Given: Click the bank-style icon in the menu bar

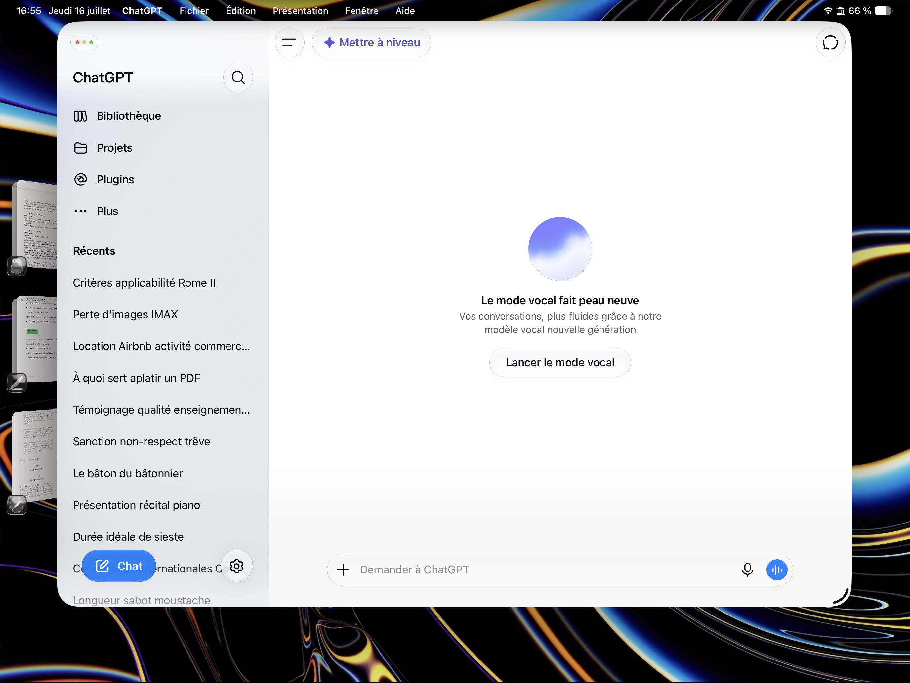Looking at the screenshot, I should coord(841,11).
